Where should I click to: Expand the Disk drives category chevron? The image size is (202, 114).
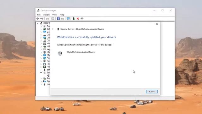pos(41,35)
